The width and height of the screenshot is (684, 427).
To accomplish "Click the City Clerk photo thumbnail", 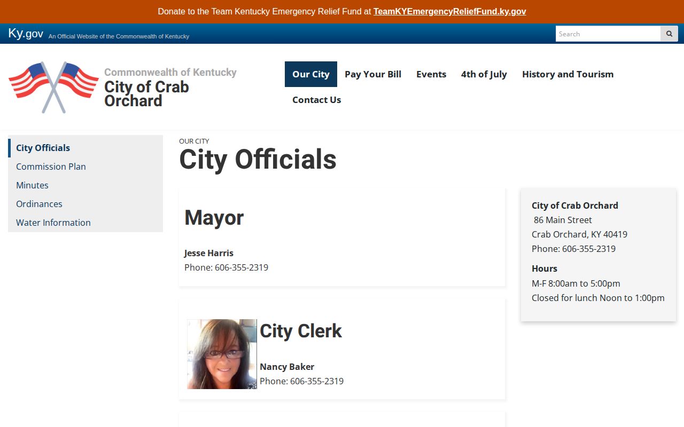I will (x=222, y=354).
